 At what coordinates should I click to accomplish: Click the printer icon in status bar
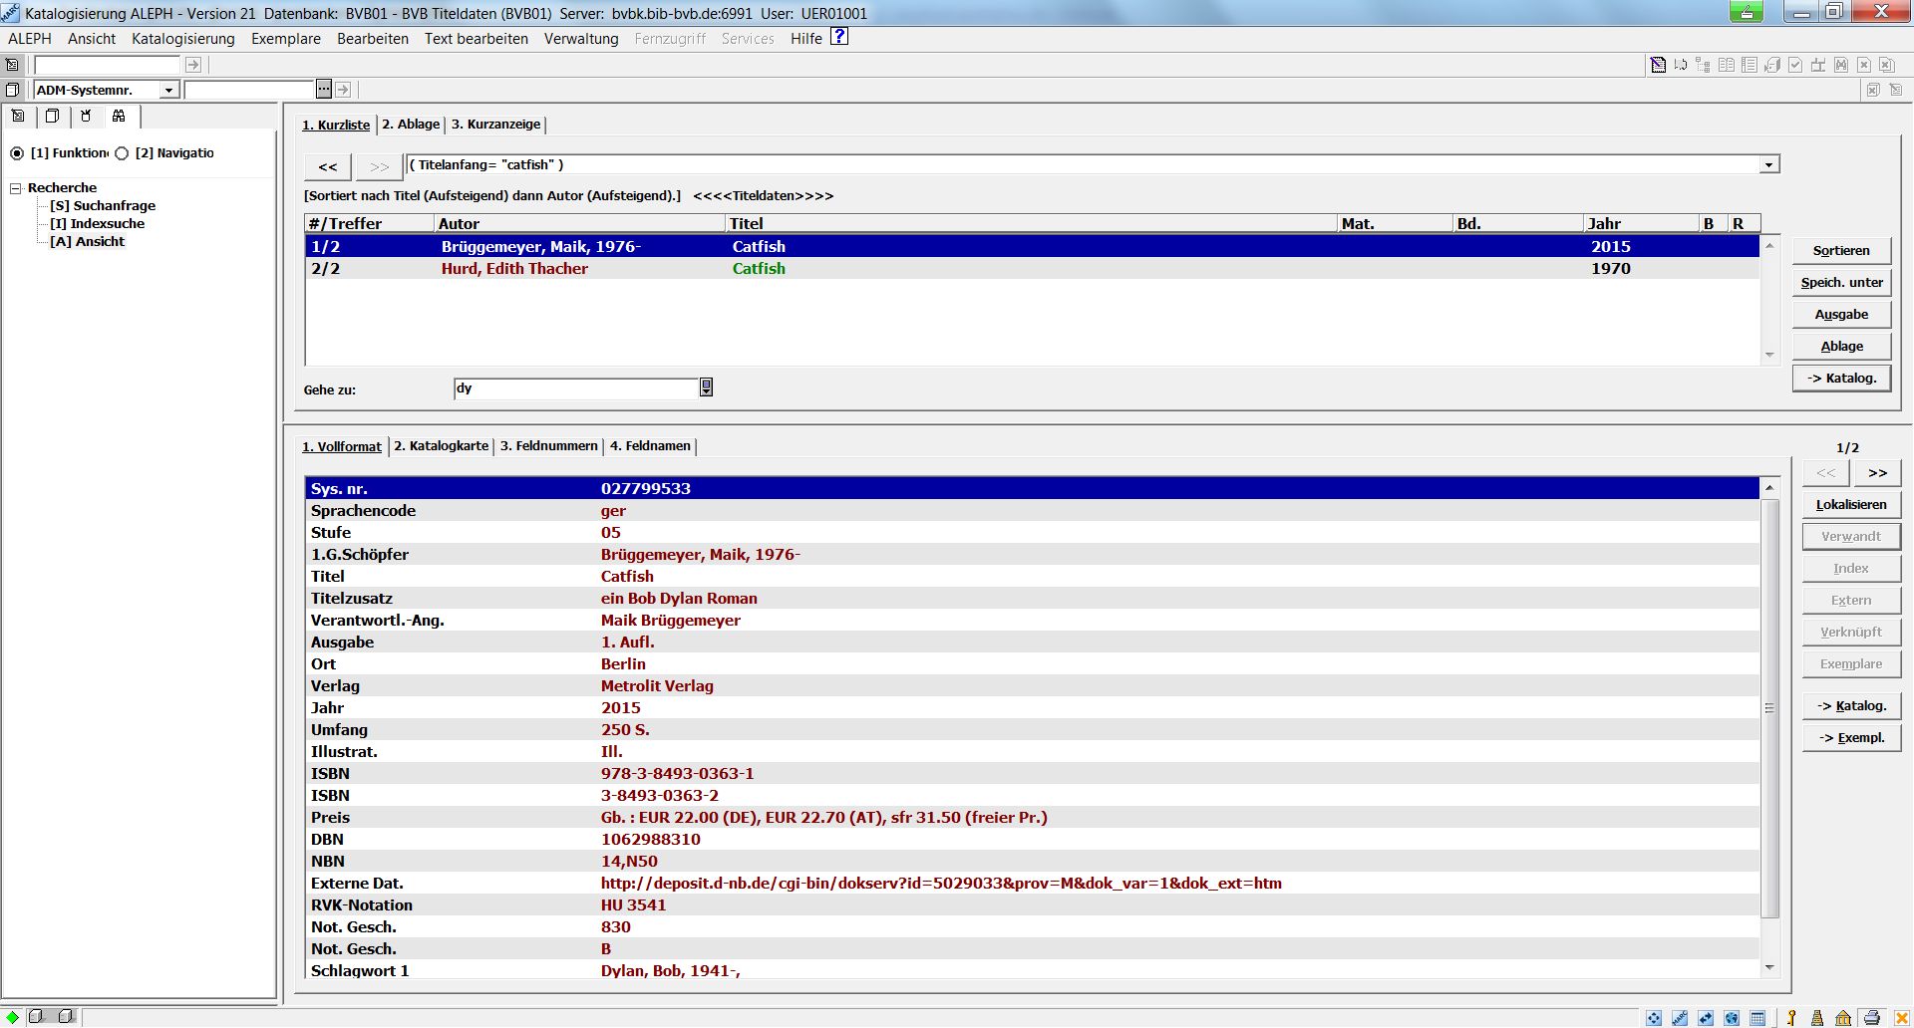tap(1871, 1017)
